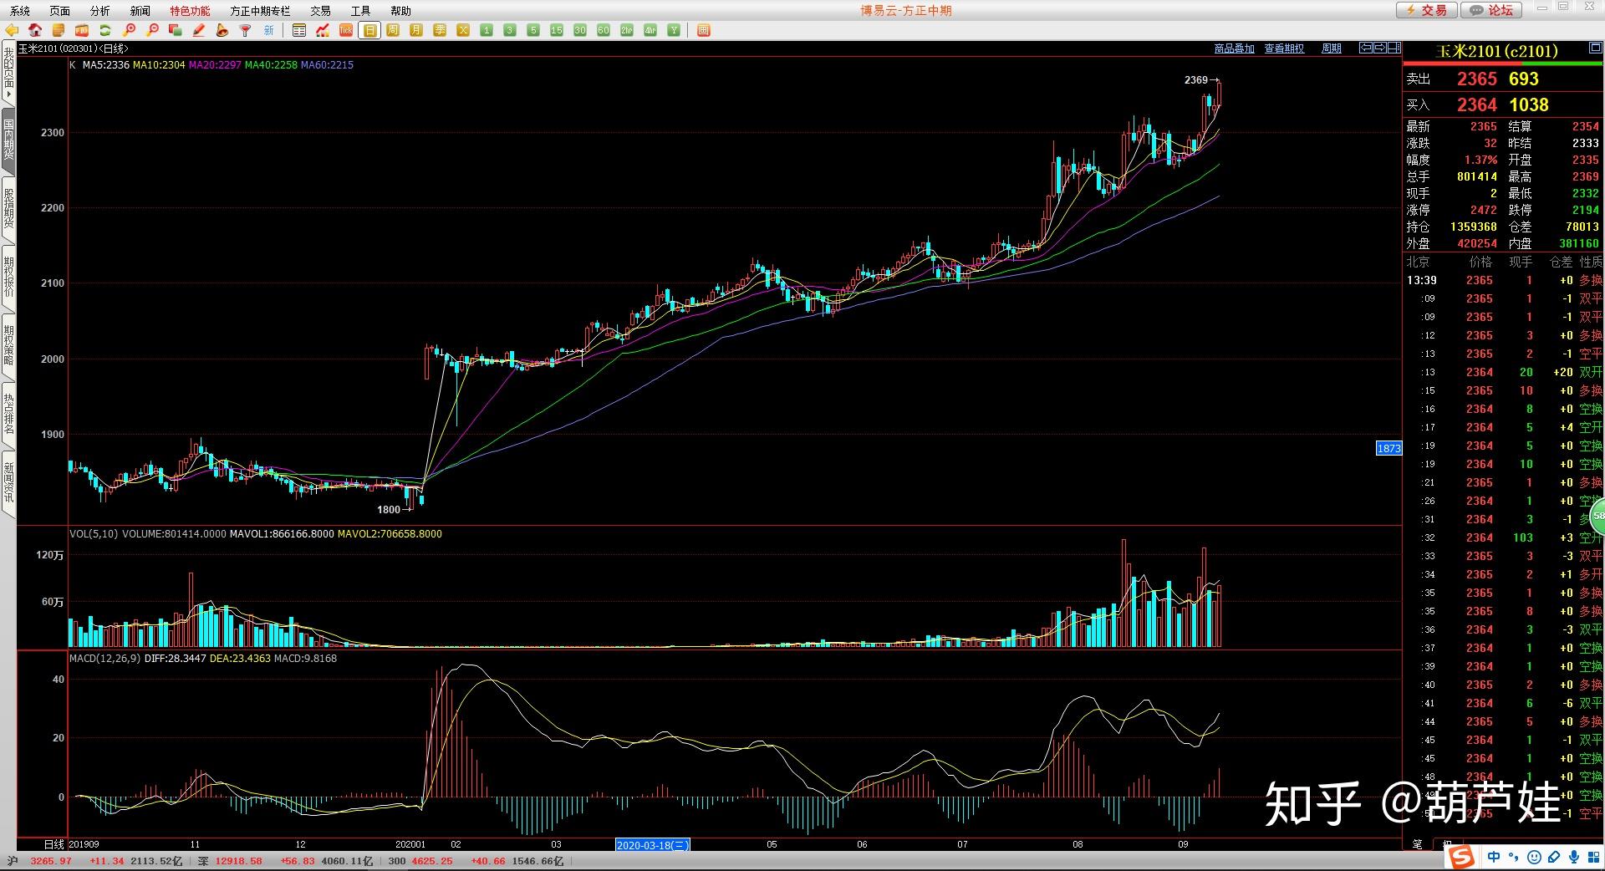The height and width of the screenshot is (871, 1605).
Task: Select the daily (日) period button
Action: (369, 31)
